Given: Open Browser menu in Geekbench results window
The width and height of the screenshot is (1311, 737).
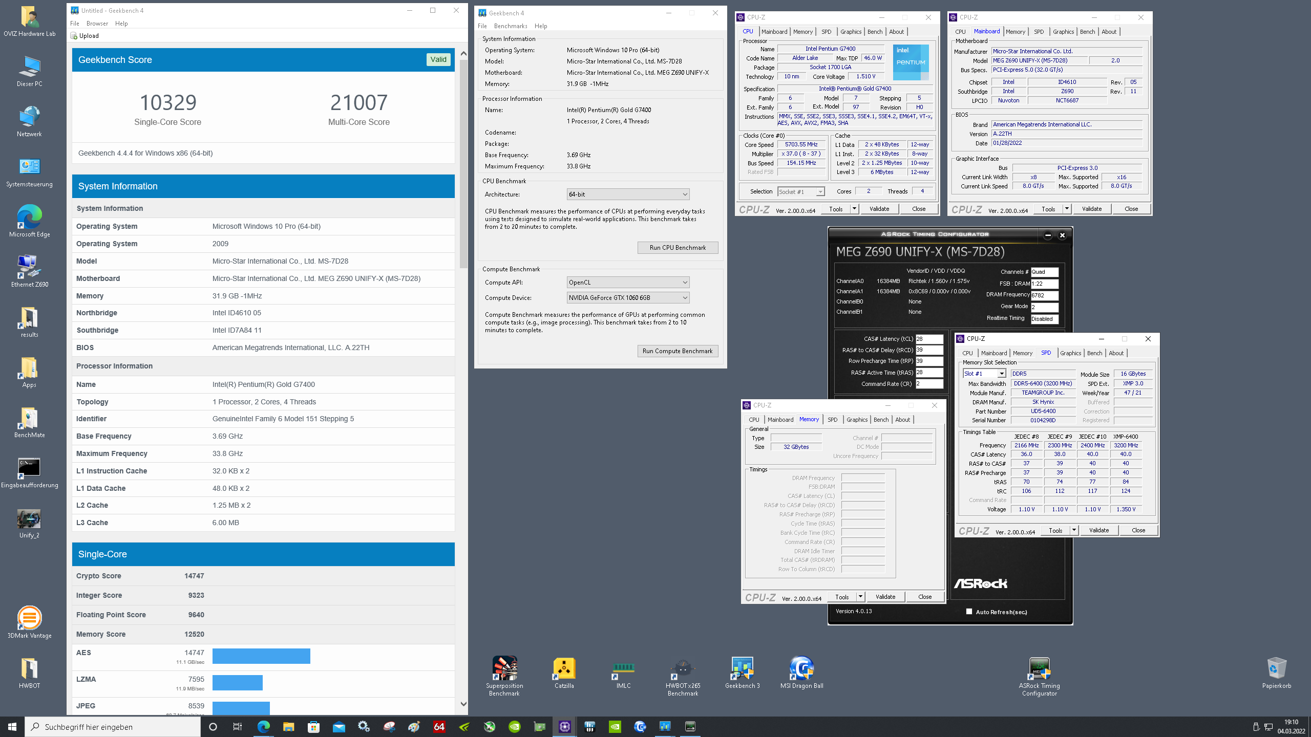Looking at the screenshot, I should click(x=97, y=24).
